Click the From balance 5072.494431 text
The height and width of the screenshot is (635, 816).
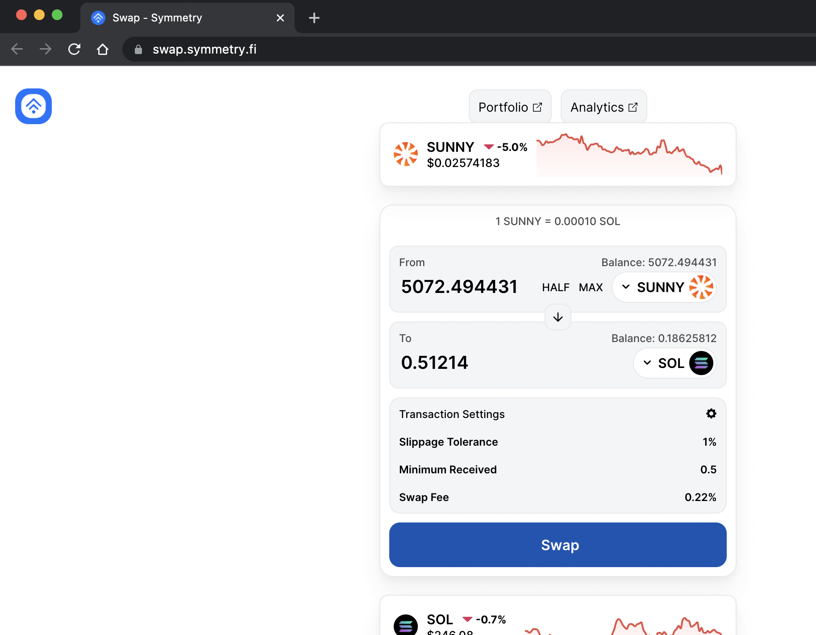(659, 262)
